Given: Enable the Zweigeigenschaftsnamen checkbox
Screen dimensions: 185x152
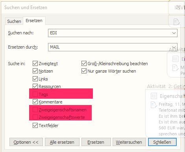Looking at the screenshot, I should point(35,110).
